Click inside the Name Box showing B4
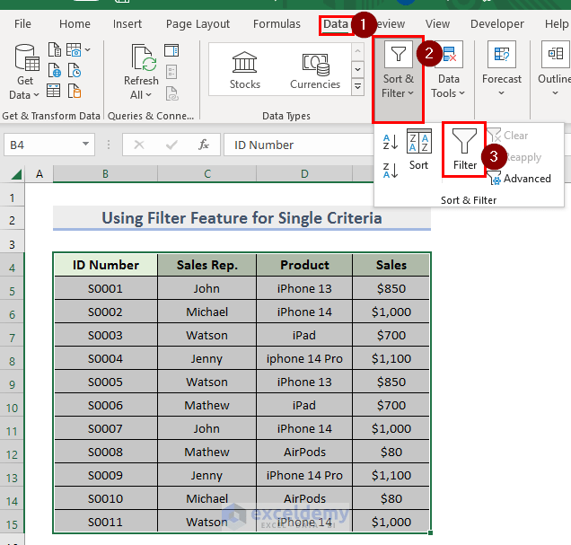Screen dimensions: 571x545 (x=40, y=145)
